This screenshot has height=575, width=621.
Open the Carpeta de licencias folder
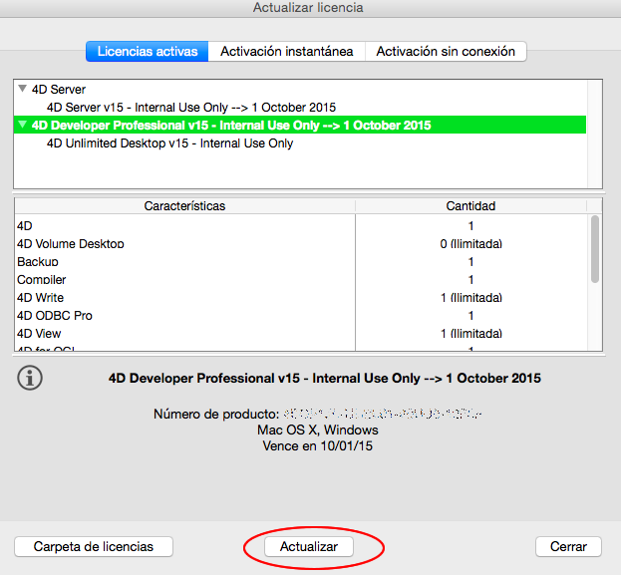[94, 546]
